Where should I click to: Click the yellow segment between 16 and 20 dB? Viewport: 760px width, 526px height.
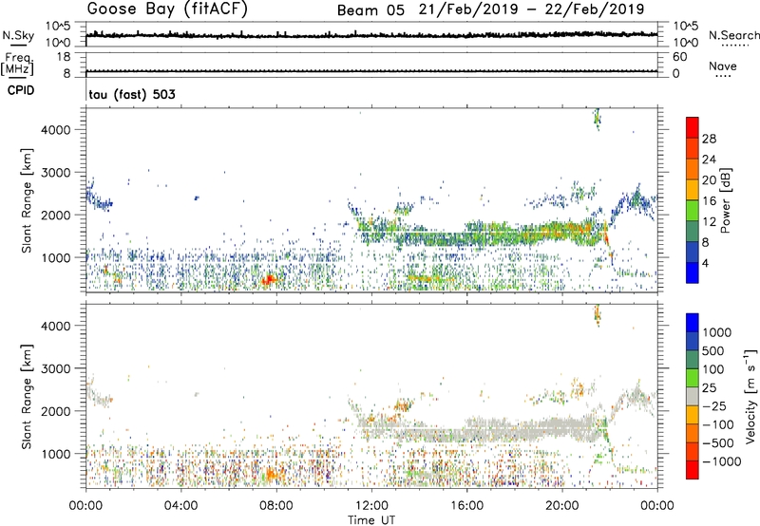point(693,190)
